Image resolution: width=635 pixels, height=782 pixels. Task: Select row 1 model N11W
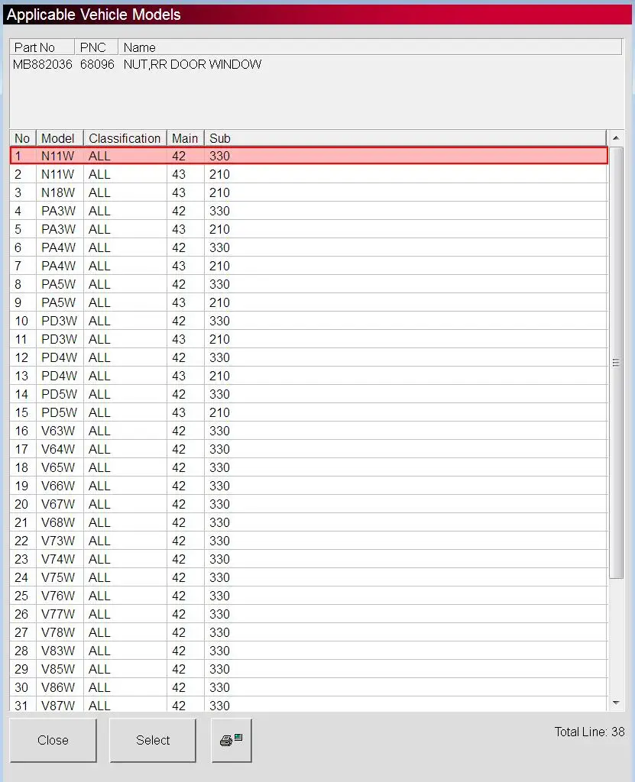[309, 156]
